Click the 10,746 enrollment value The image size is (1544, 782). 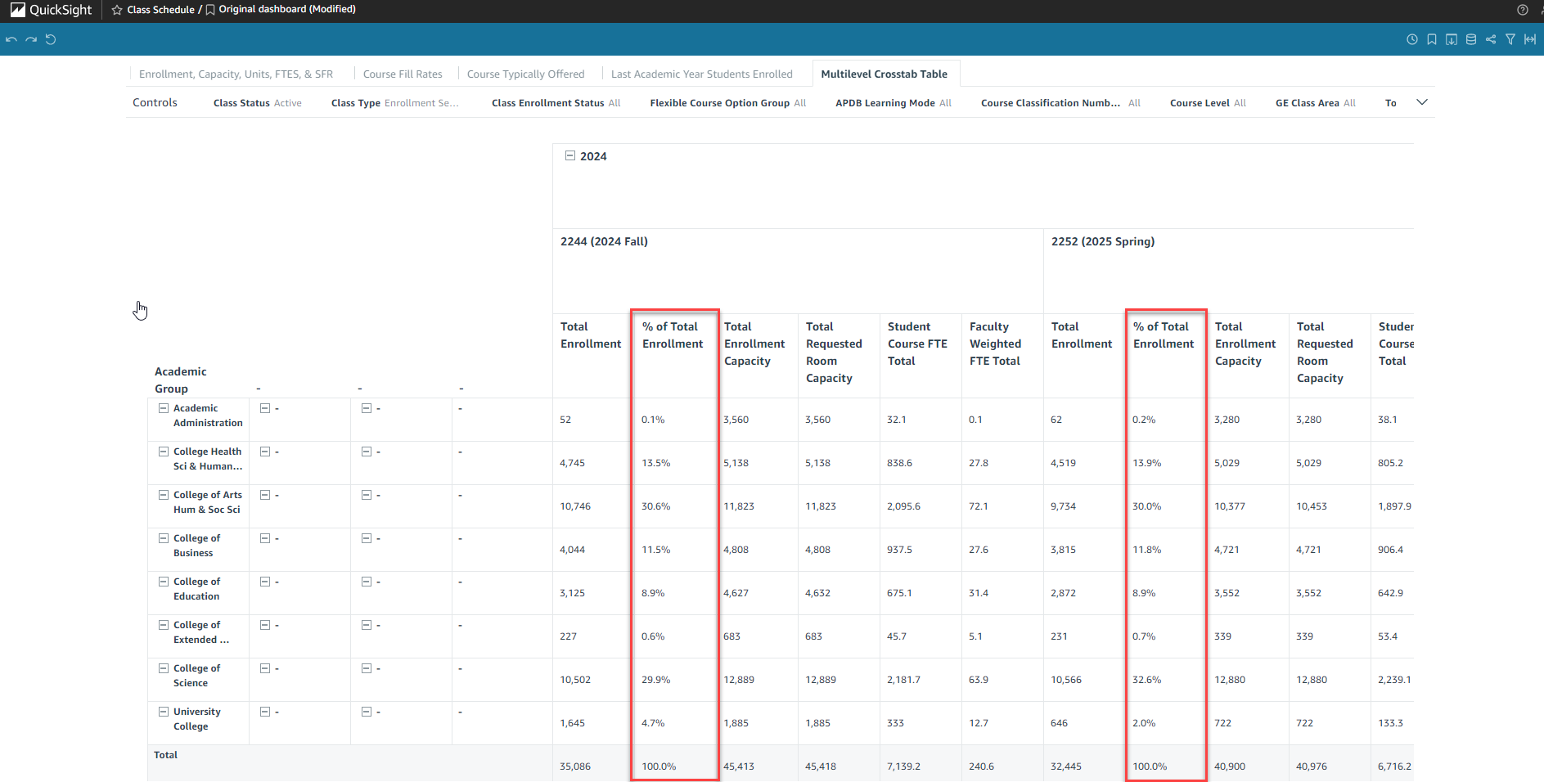point(575,506)
